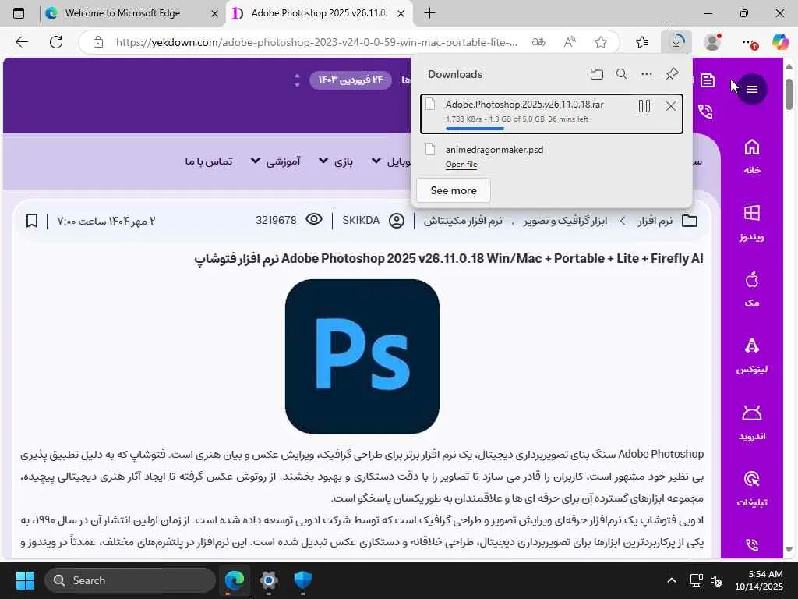Screen dimensions: 798x599
Task: Select the Adobe Photoshop 2025 tab
Action: pos(319,13)
